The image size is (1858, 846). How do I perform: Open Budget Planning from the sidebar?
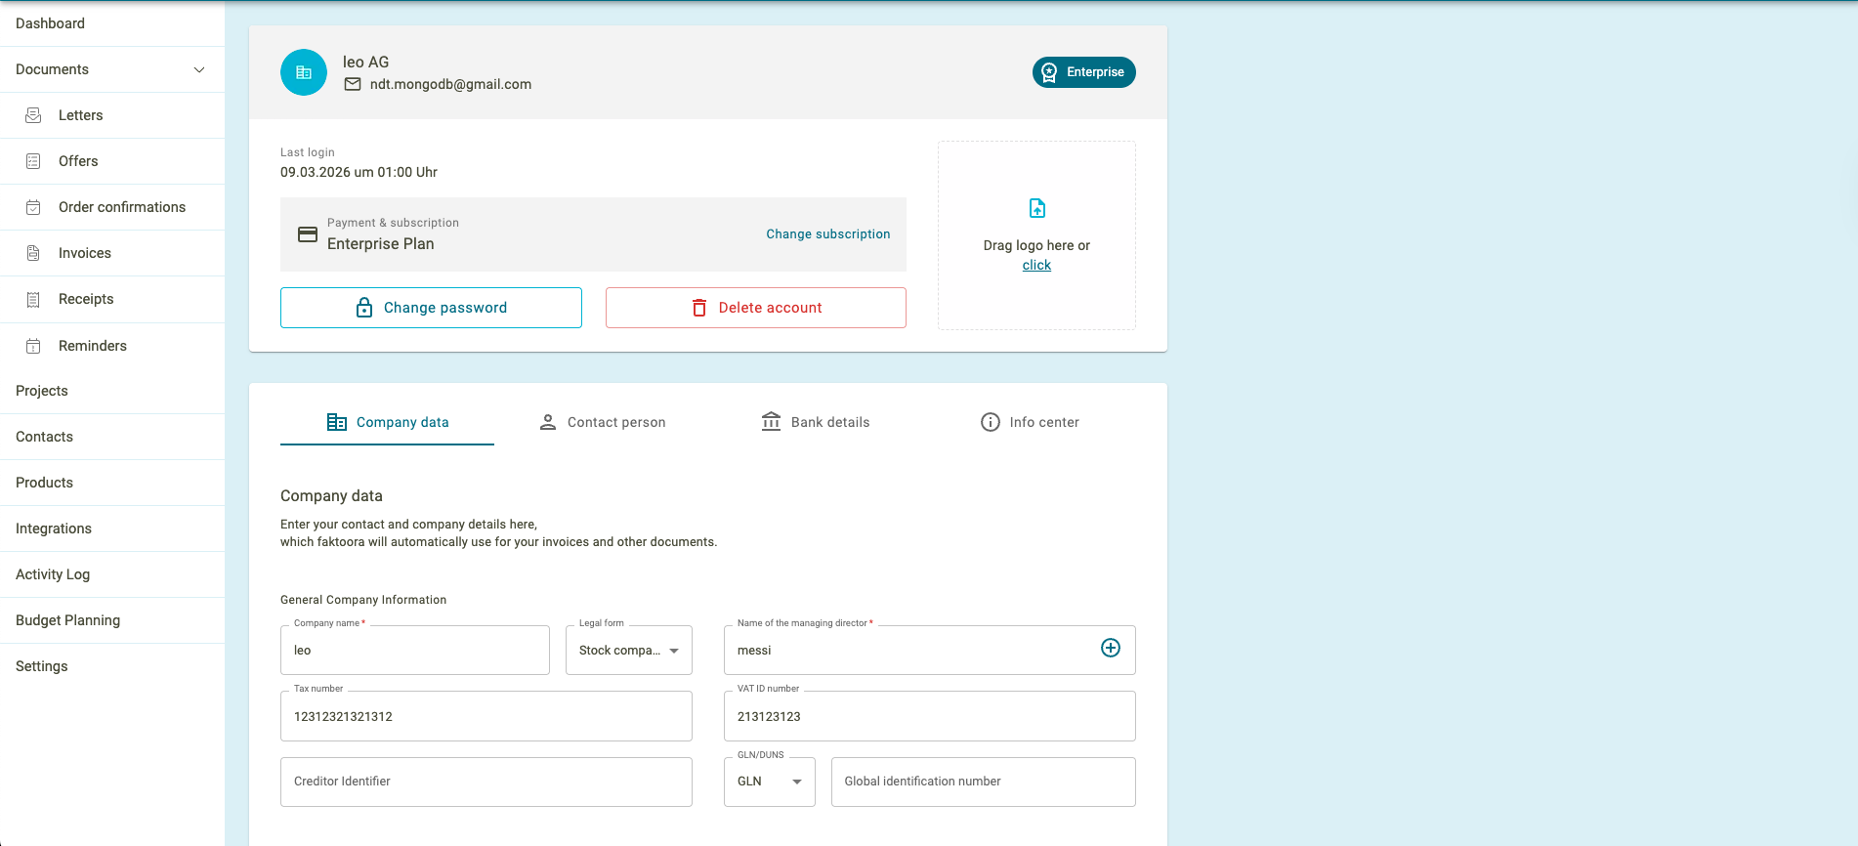click(68, 620)
